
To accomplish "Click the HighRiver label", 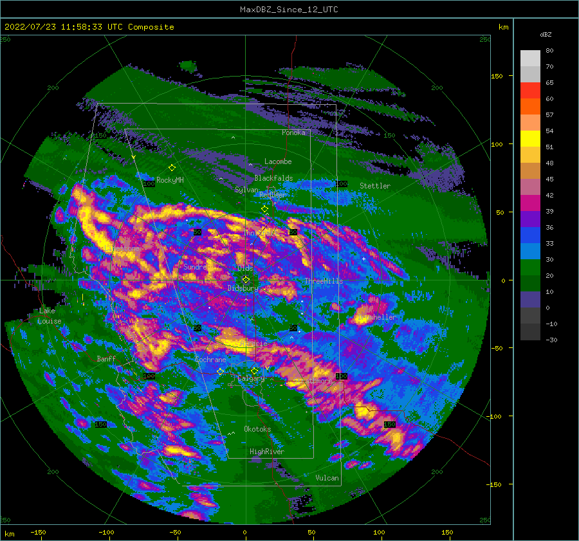I will coord(267,452).
